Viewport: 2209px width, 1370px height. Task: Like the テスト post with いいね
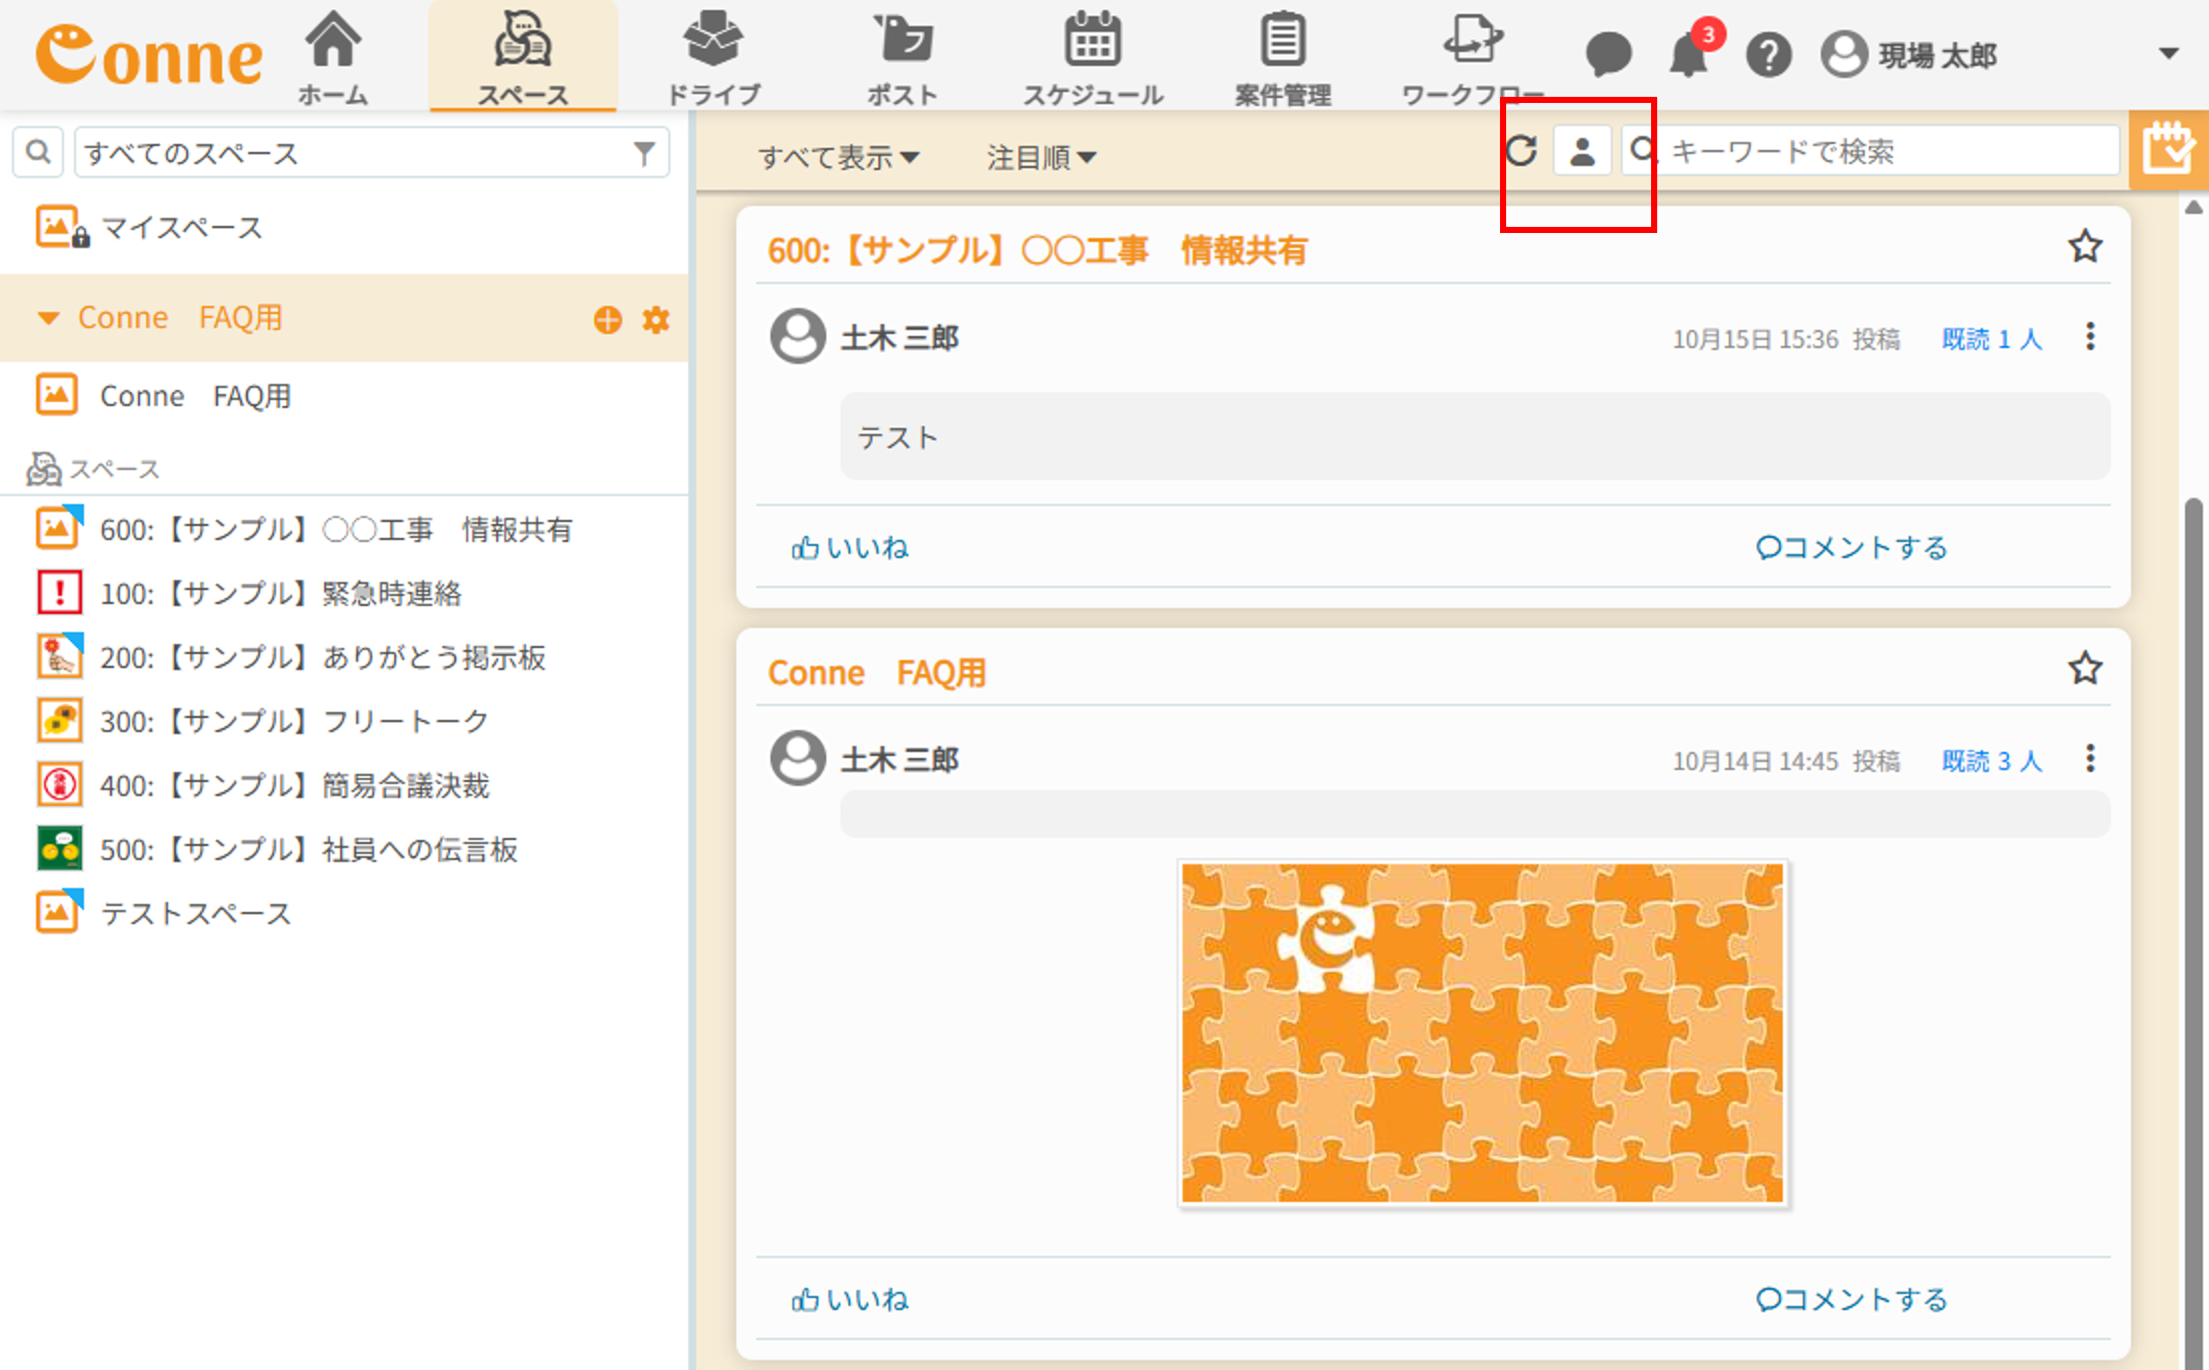click(850, 547)
